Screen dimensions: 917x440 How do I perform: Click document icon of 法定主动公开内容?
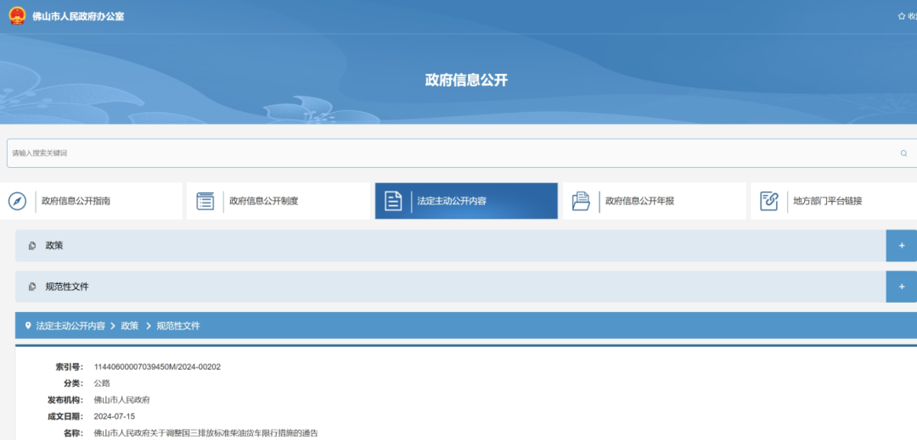click(393, 201)
